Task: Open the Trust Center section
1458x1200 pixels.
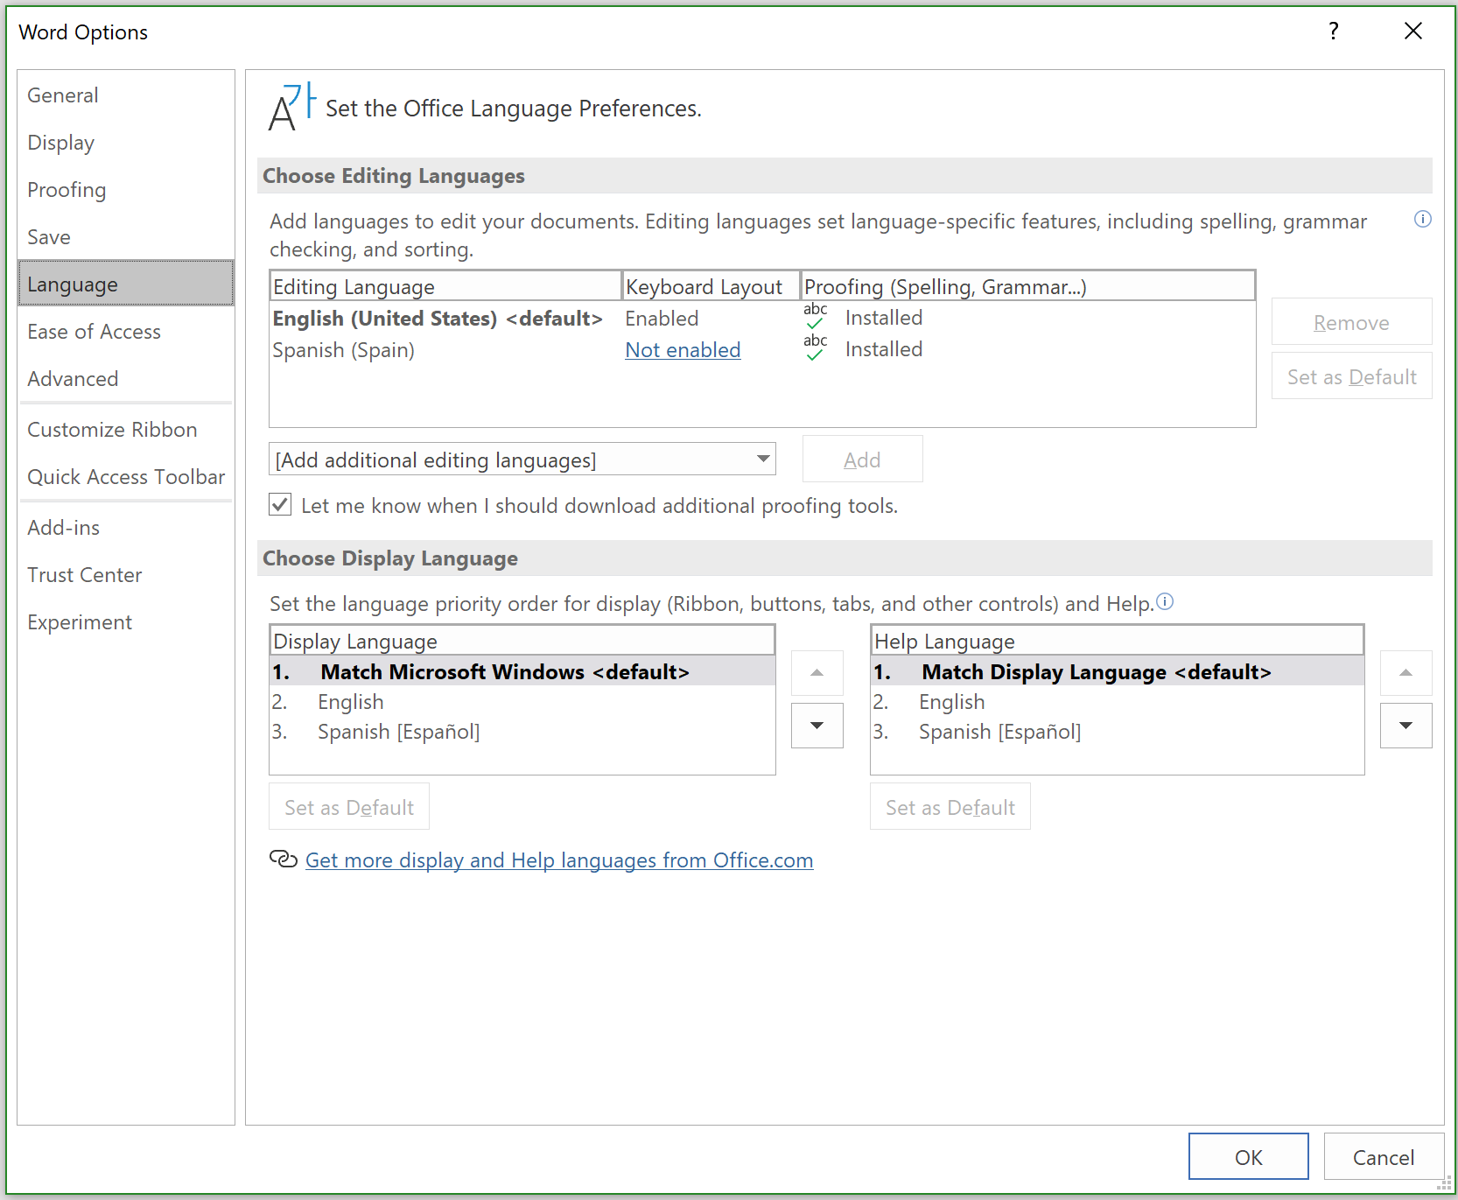Action: coord(84,574)
